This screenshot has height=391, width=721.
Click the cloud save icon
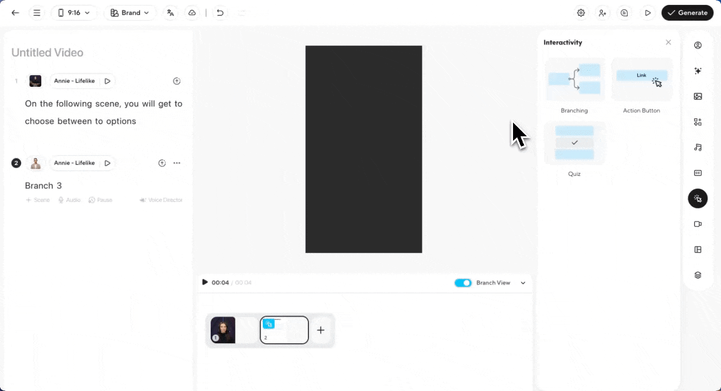[x=192, y=13]
